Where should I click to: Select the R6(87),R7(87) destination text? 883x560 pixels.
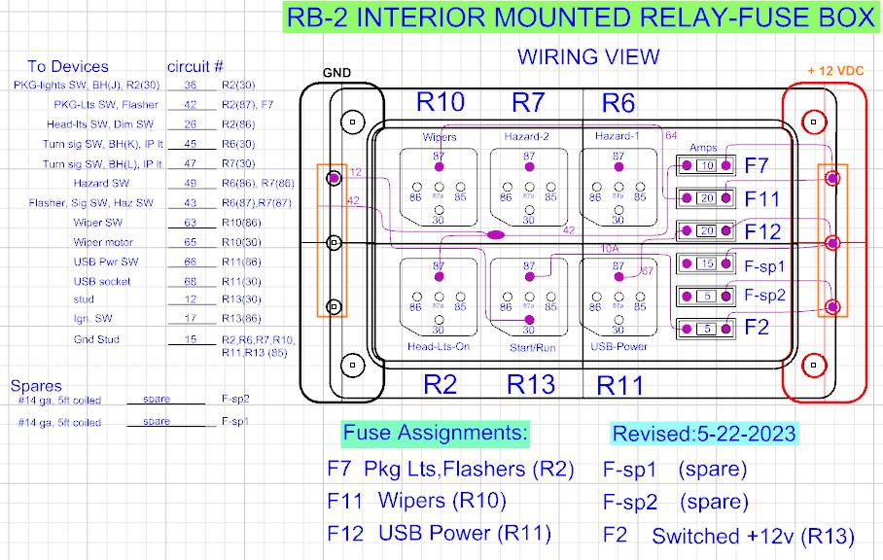point(256,202)
